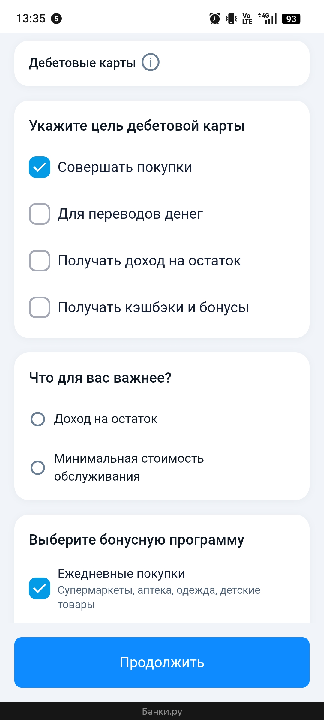Tap the info icon beside Дебетовые карты
324x720 pixels.
[150, 62]
